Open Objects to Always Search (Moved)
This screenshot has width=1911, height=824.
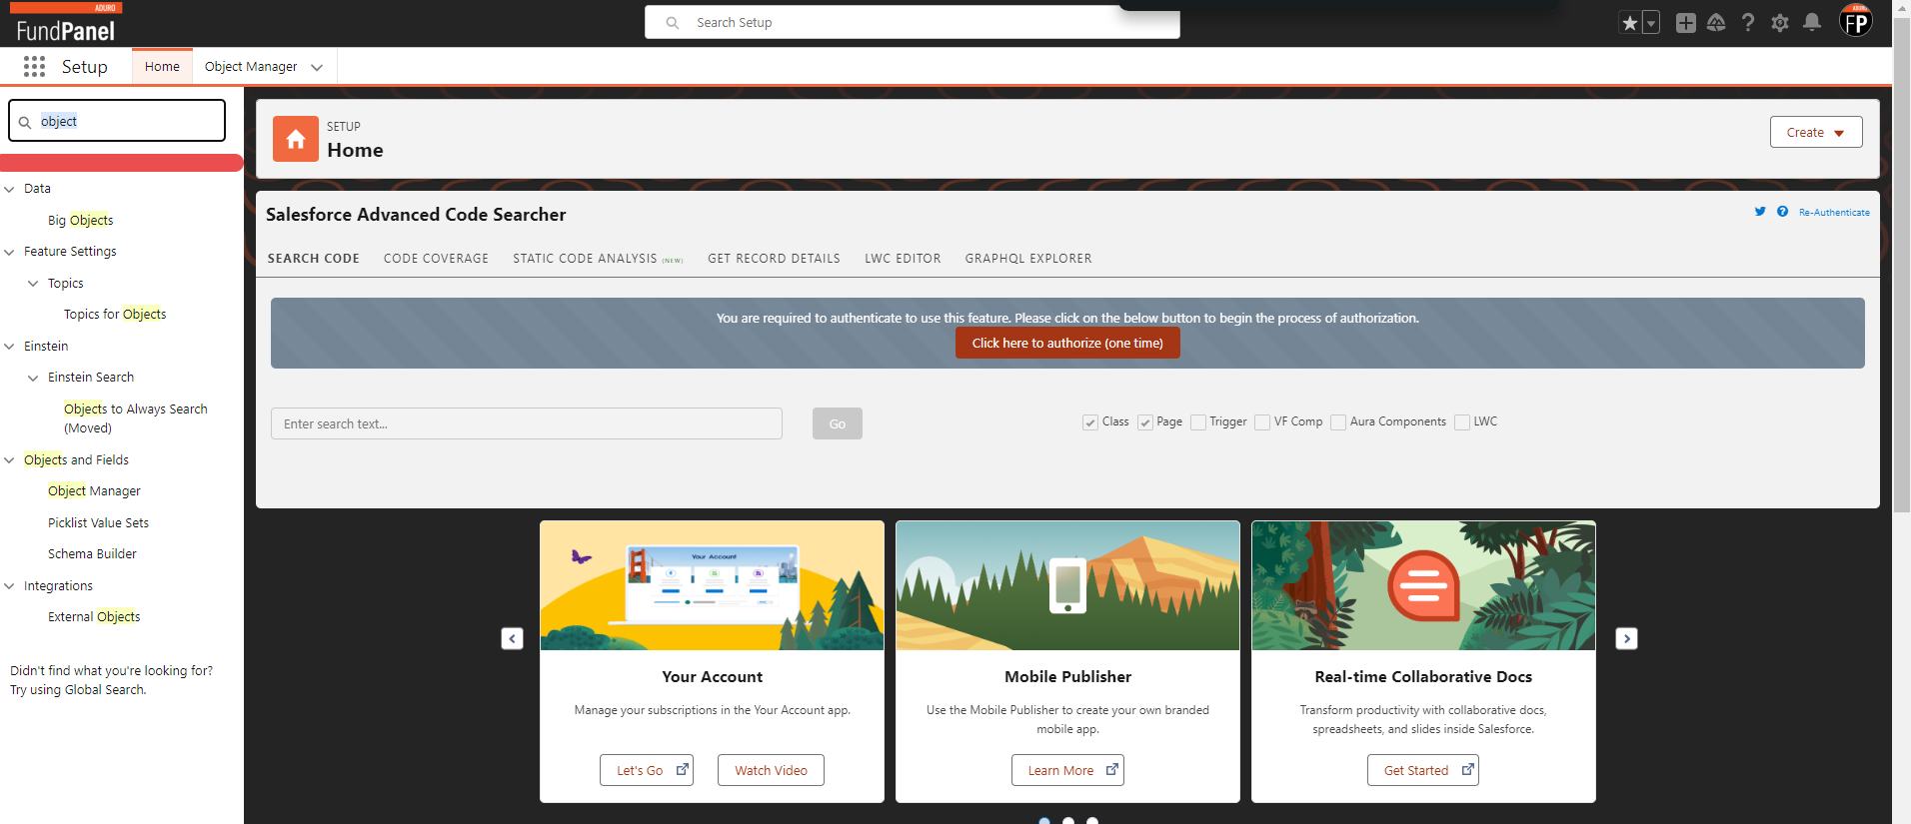pos(136,418)
